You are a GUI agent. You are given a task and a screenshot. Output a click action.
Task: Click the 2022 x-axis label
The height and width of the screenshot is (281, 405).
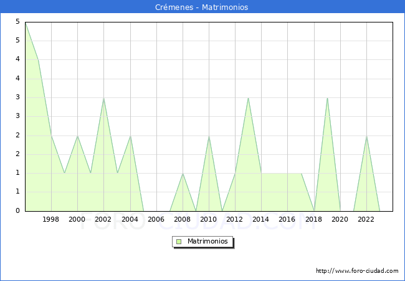coord(366,219)
